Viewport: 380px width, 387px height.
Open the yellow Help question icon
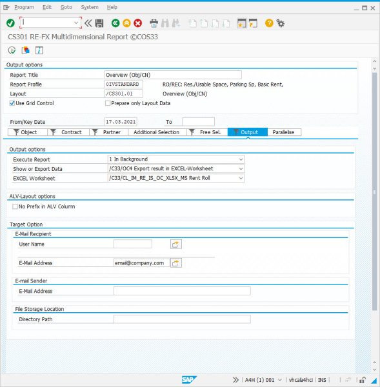pyautogui.click(x=269, y=23)
